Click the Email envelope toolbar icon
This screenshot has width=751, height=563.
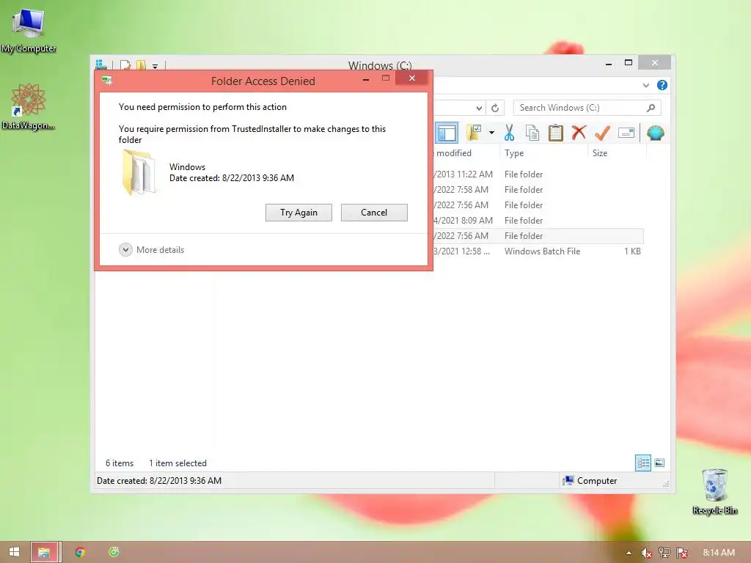[626, 133]
